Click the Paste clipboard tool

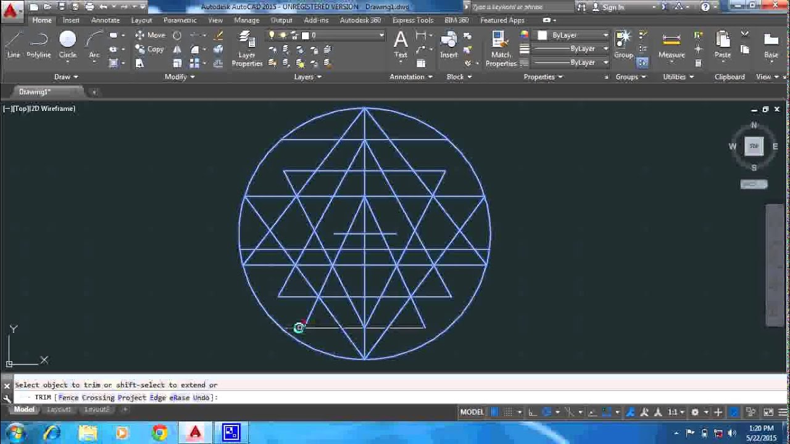(x=723, y=45)
